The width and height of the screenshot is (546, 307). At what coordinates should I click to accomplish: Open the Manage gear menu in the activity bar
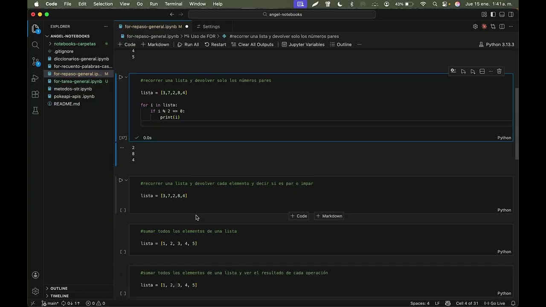coord(35,291)
